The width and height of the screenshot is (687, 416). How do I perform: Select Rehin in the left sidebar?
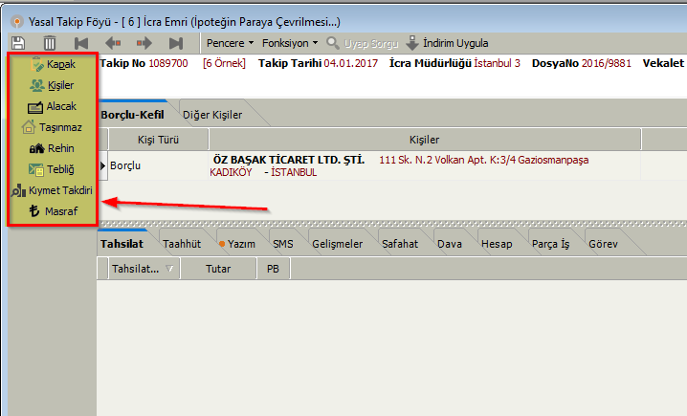(53, 148)
